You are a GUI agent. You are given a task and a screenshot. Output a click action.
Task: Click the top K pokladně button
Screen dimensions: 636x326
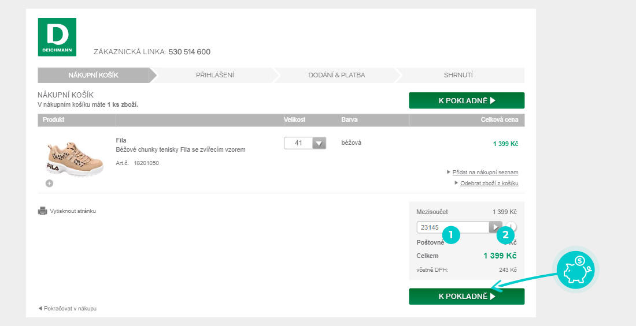tap(467, 100)
